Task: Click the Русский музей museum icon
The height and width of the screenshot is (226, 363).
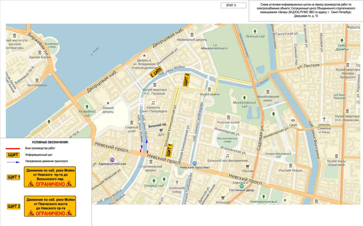Action: [x=228, y=118]
